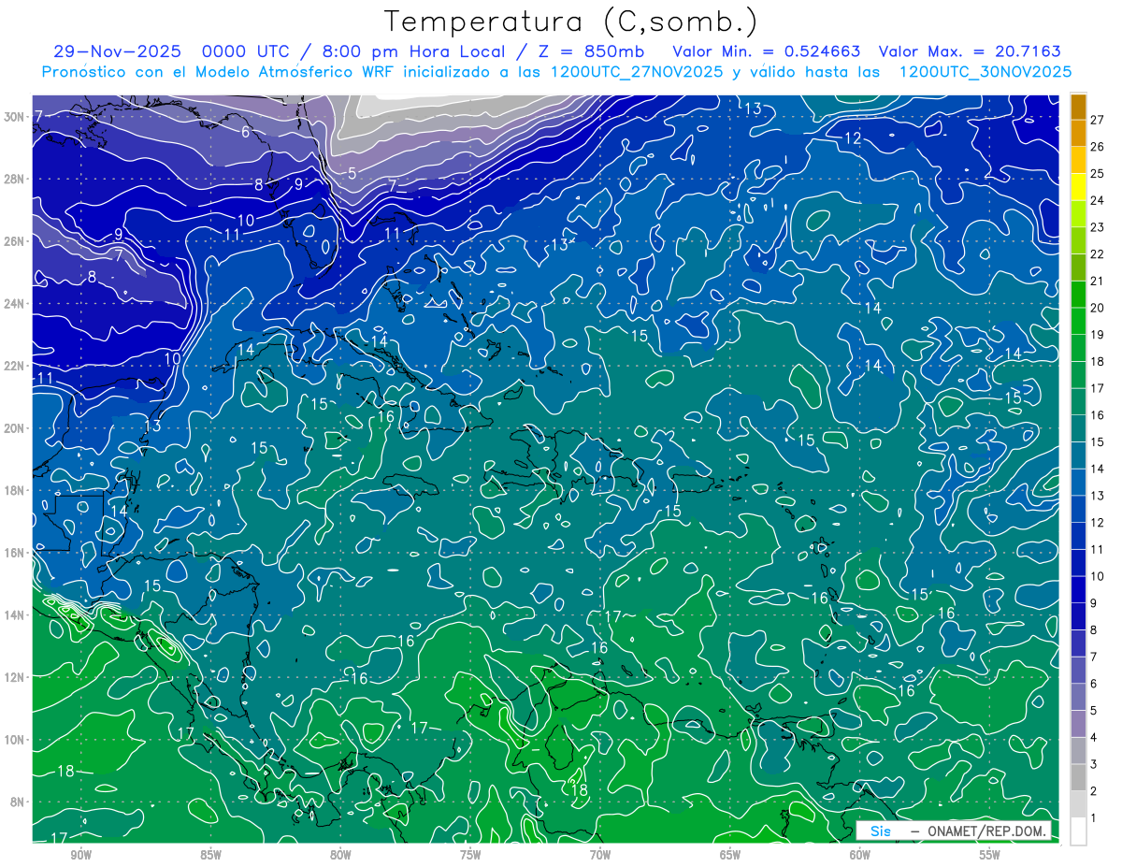Click the '22N' latitude label
1122x867 pixels.
(15, 366)
